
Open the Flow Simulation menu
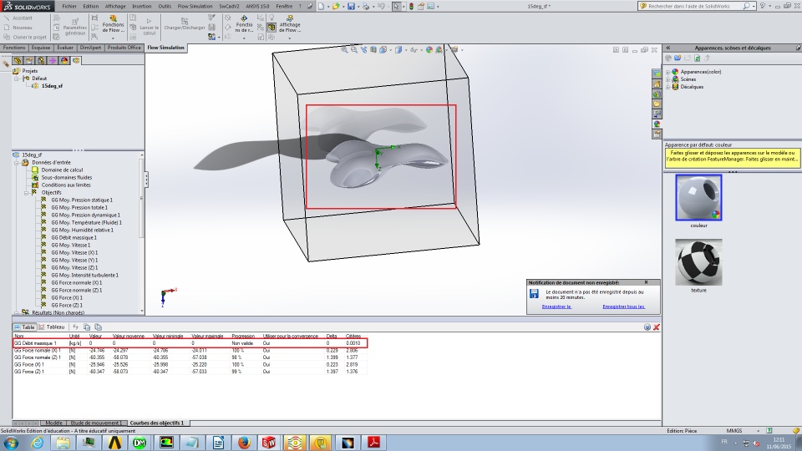coord(195,6)
